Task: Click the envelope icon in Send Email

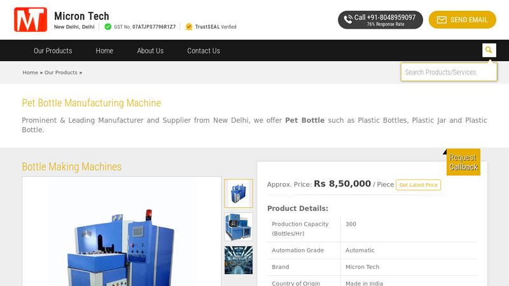Action: pyautogui.click(x=442, y=20)
